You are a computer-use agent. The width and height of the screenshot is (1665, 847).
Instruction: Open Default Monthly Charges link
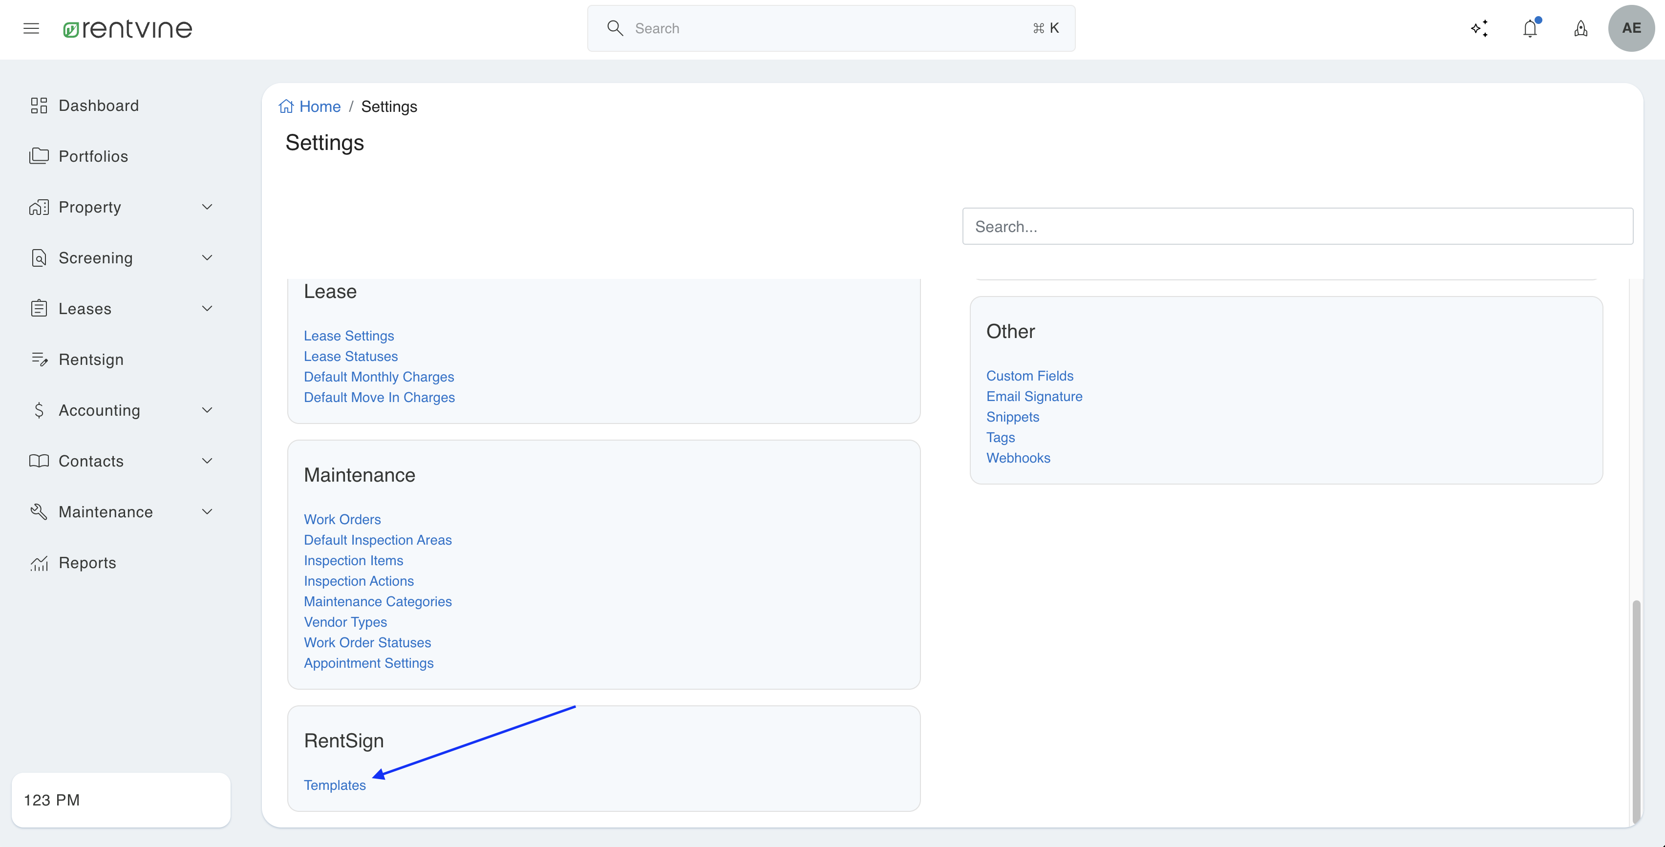point(379,377)
